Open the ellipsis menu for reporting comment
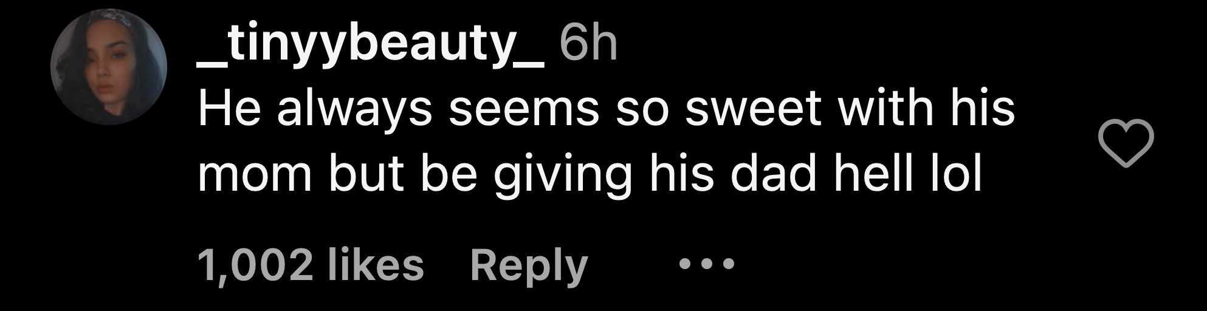1207x311 pixels. point(707,265)
